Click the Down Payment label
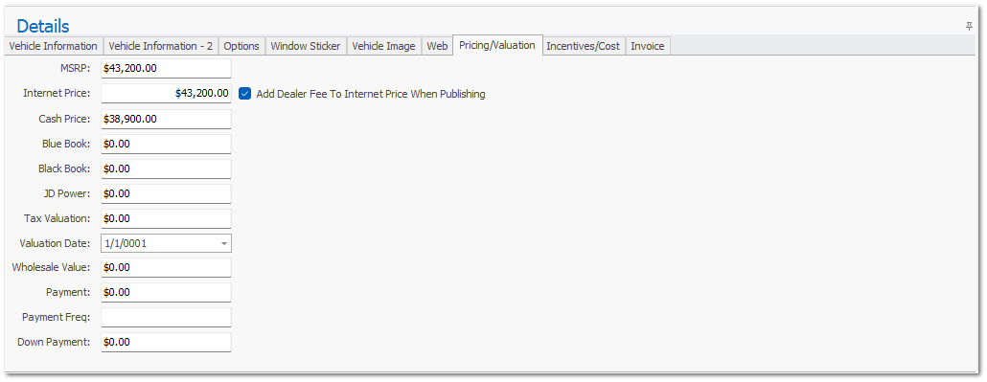The width and height of the screenshot is (987, 382). (x=54, y=343)
